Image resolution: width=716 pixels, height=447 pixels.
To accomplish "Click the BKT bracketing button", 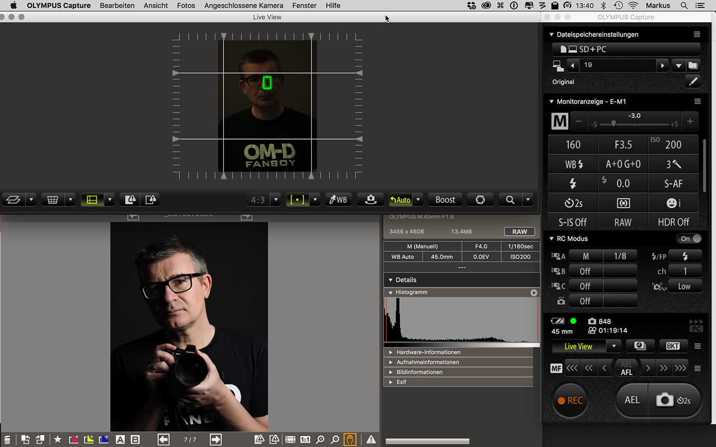I will click(673, 346).
